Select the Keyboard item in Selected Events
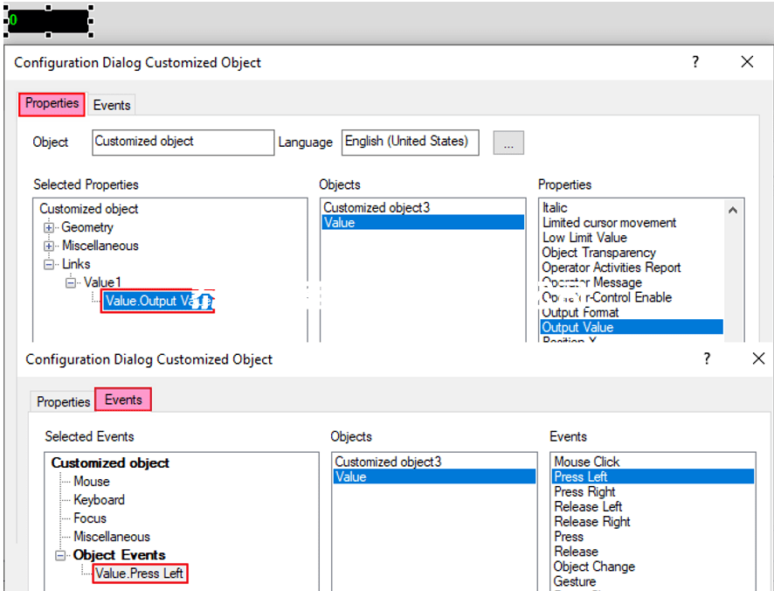Viewport: 774px width, 591px height. click(x=99, y=500)
